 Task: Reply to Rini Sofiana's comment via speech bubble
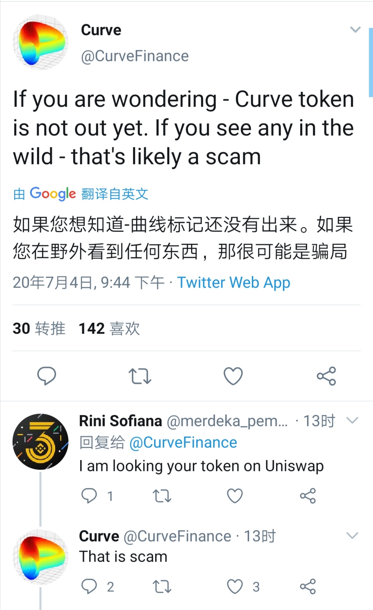click(x=91, y=495)
